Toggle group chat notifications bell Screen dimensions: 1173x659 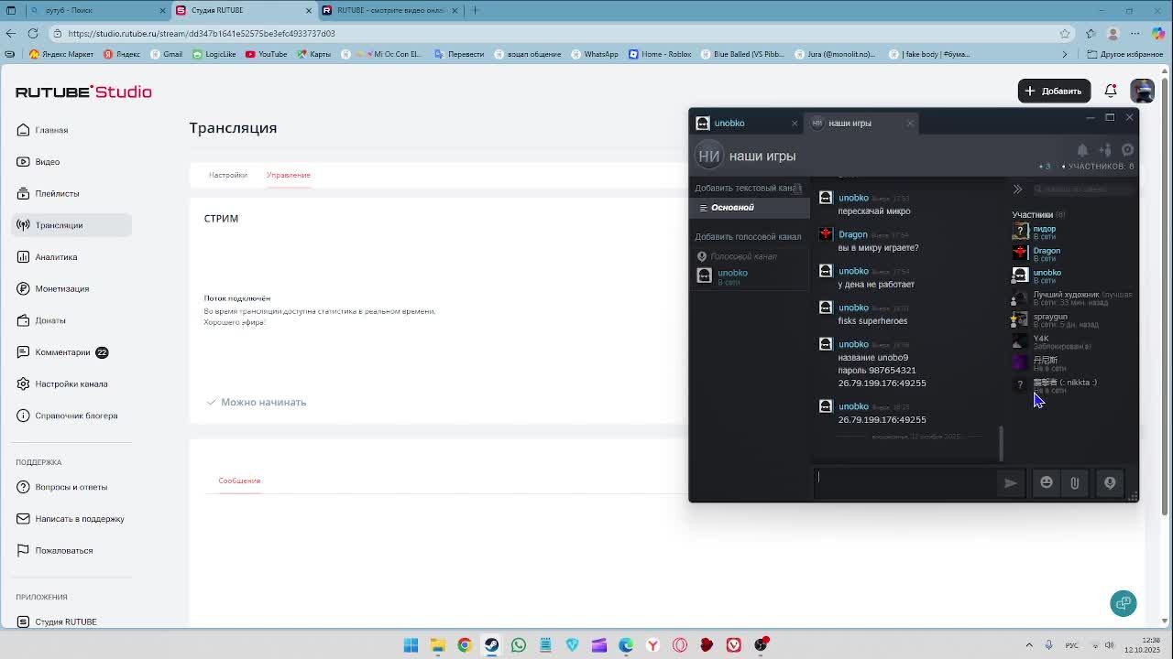(1082, 150)
